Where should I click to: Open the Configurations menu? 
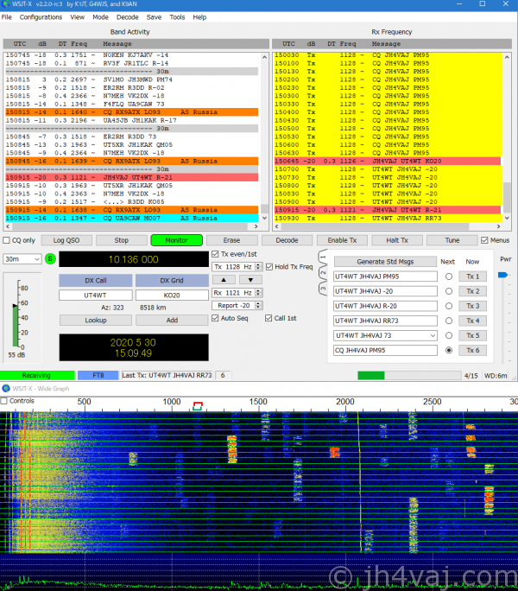[41, 17]
